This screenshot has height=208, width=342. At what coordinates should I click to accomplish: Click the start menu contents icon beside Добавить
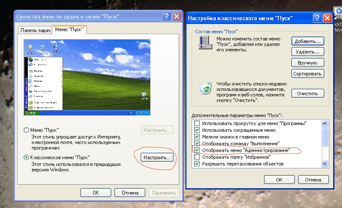[205, 43]
